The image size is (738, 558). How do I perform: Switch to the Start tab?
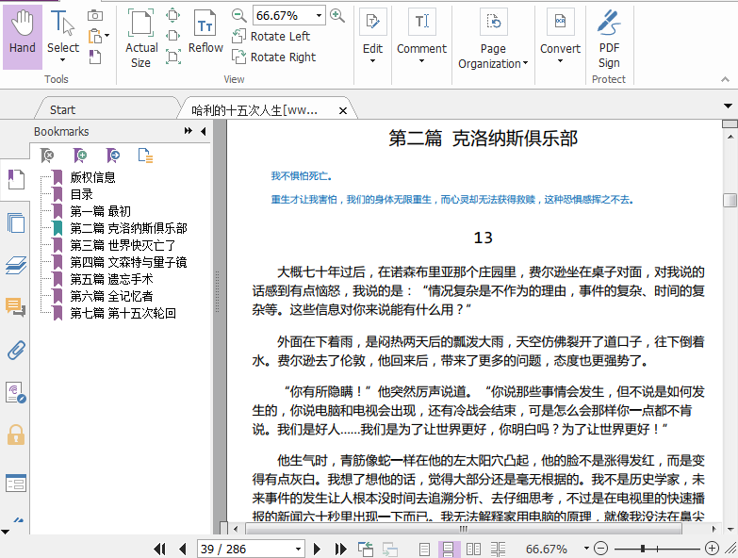(x=63, y=109)
